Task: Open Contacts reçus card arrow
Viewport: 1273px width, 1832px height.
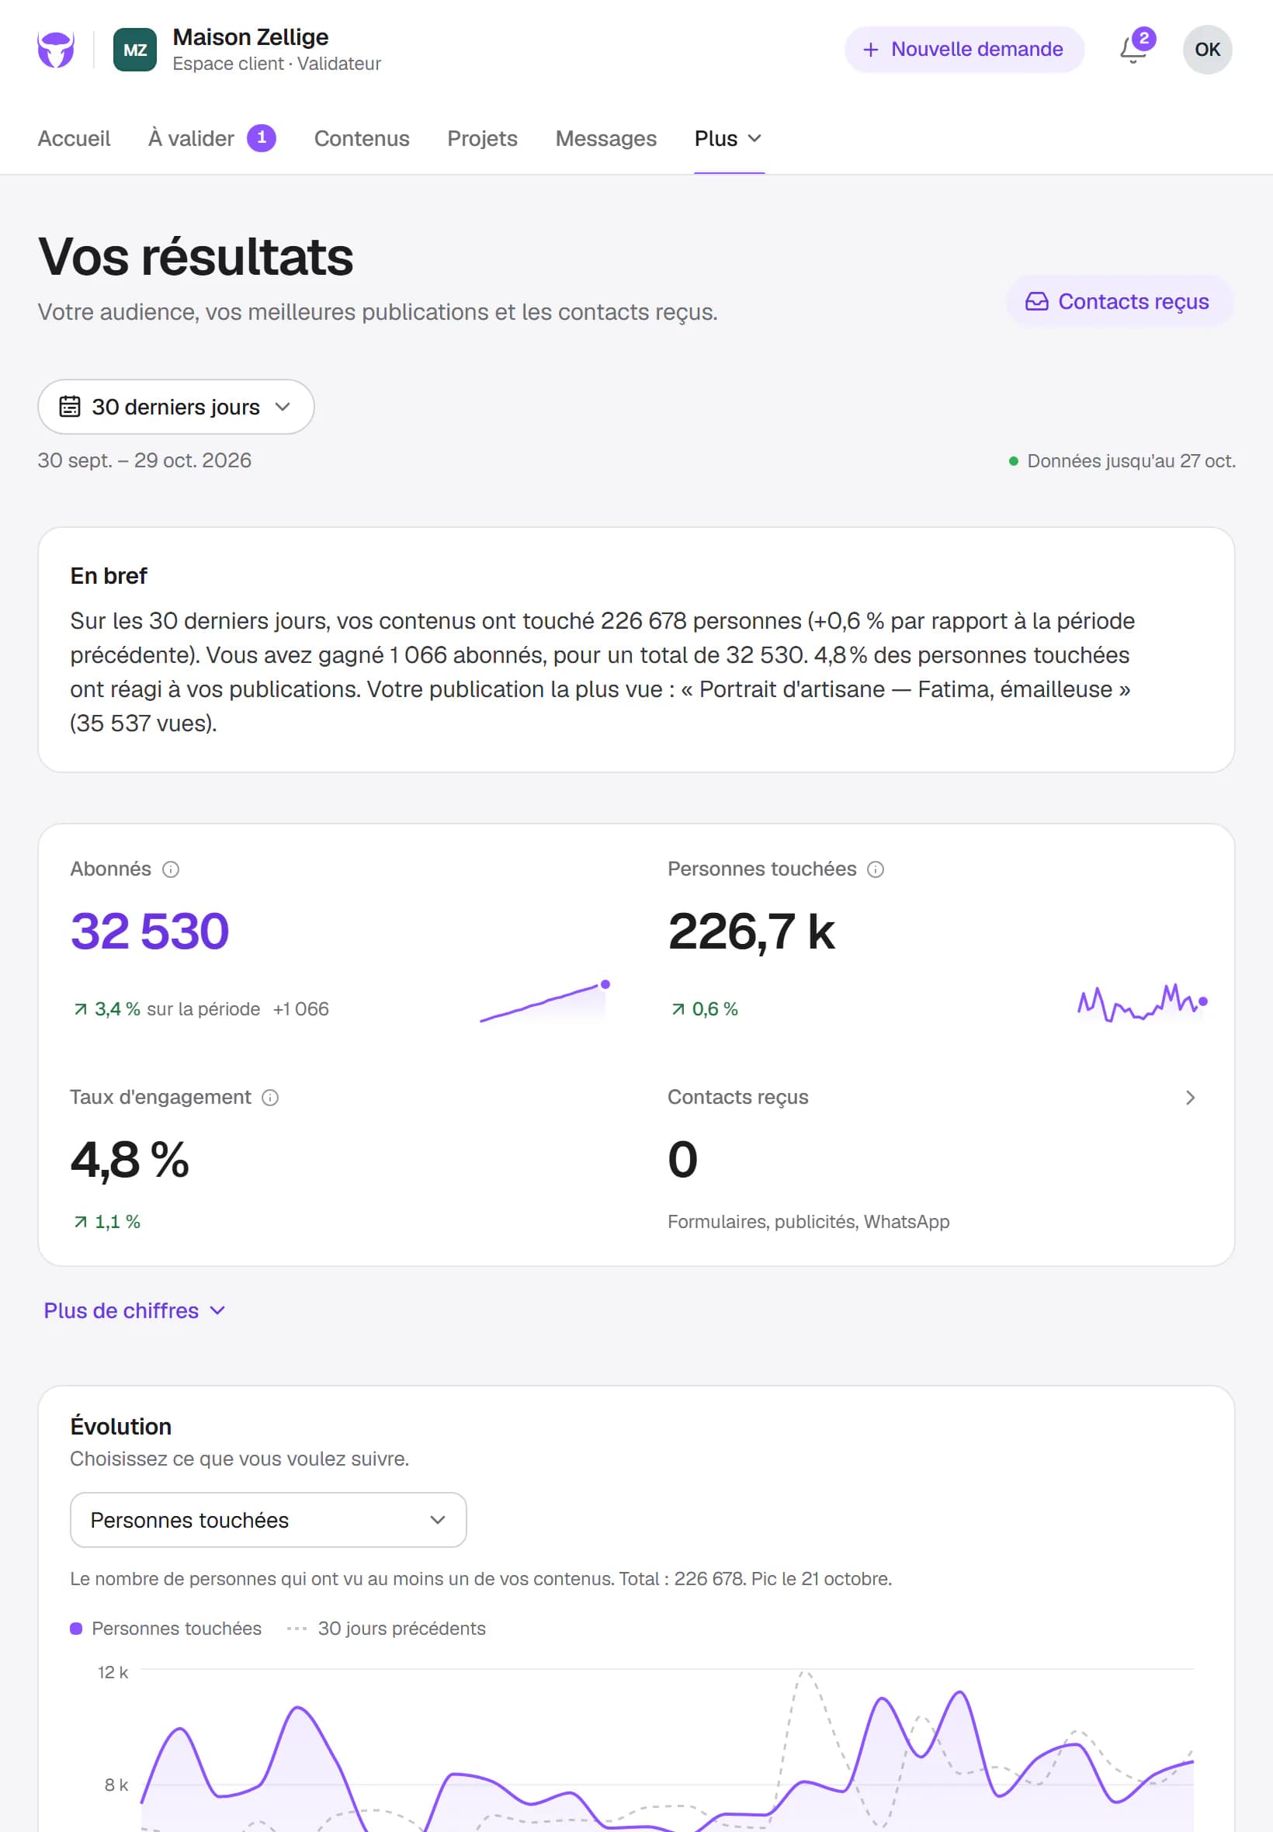Action: coord(1190,1098)
